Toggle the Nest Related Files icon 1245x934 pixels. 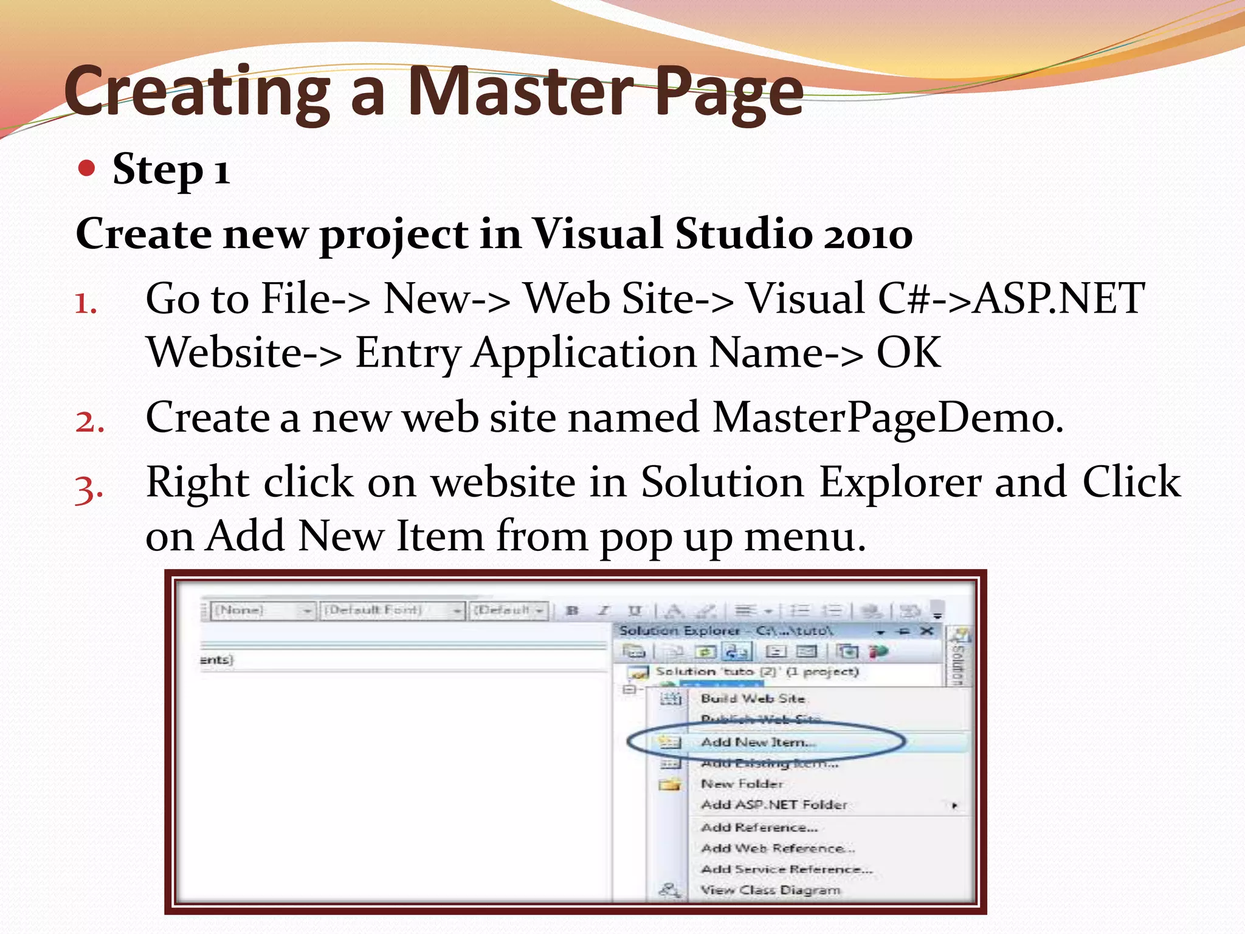click(x=737, y=652)
